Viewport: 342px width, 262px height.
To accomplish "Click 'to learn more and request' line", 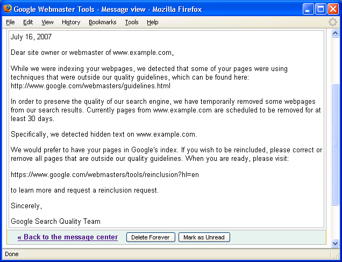I will point(84,190).
